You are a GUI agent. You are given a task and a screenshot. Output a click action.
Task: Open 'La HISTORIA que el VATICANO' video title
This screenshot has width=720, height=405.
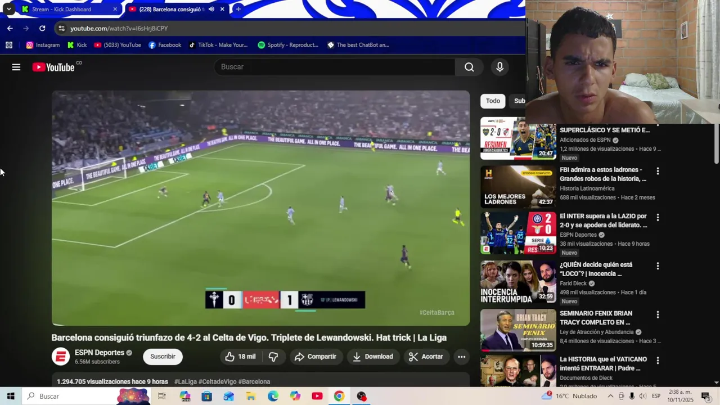tap(603, 364)
